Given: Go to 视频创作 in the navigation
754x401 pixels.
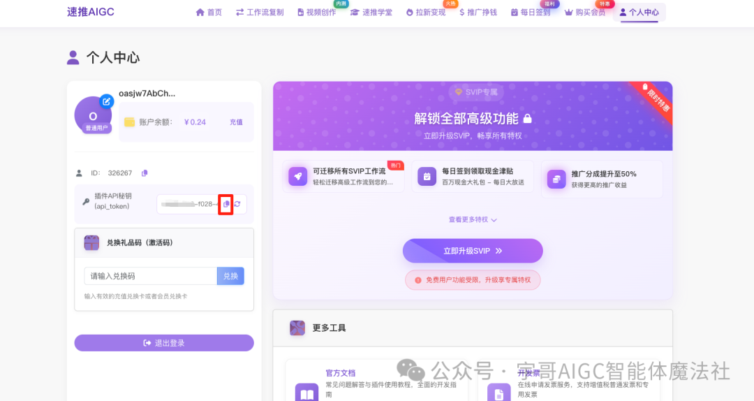Looking at the screenshot, I should (x=316, y=13).
